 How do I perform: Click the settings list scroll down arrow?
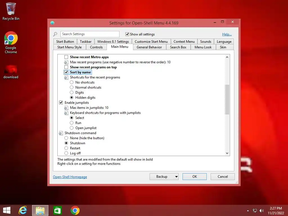tap(227, 153)
